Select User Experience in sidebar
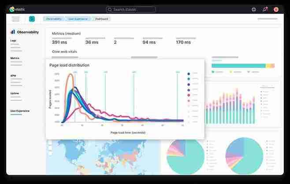 click(20, 111)
